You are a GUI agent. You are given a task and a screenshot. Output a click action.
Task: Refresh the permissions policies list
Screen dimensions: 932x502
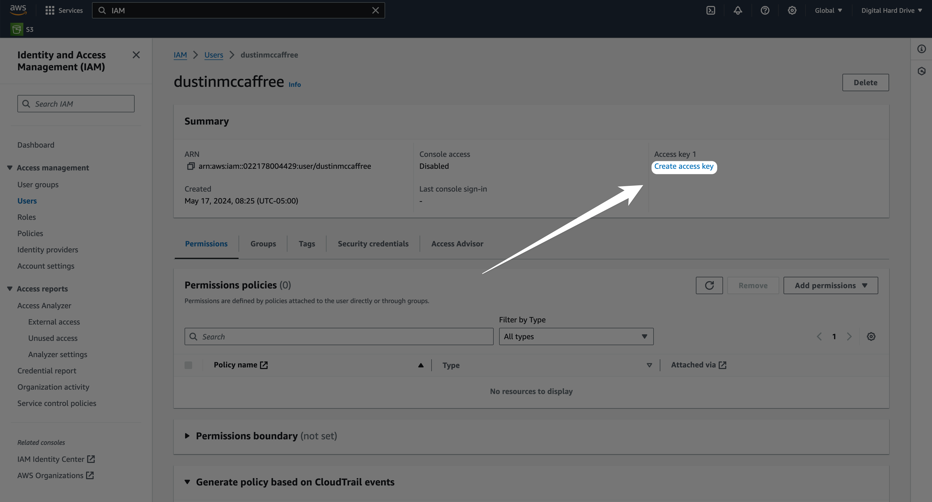point(709,285)
